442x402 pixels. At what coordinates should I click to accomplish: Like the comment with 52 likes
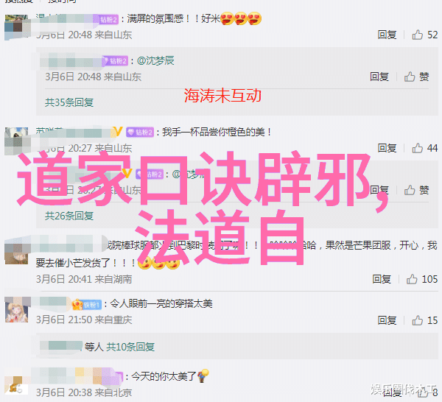coord(418,35)
